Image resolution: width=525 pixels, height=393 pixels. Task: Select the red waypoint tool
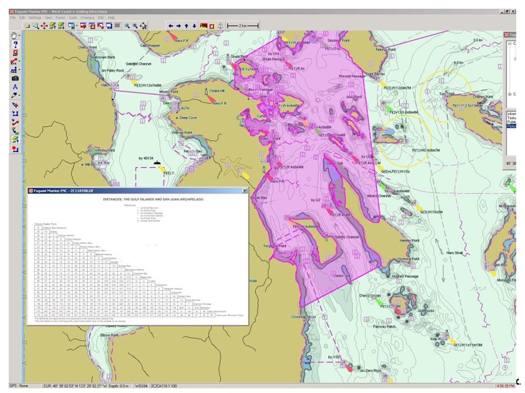coord(15,53)
